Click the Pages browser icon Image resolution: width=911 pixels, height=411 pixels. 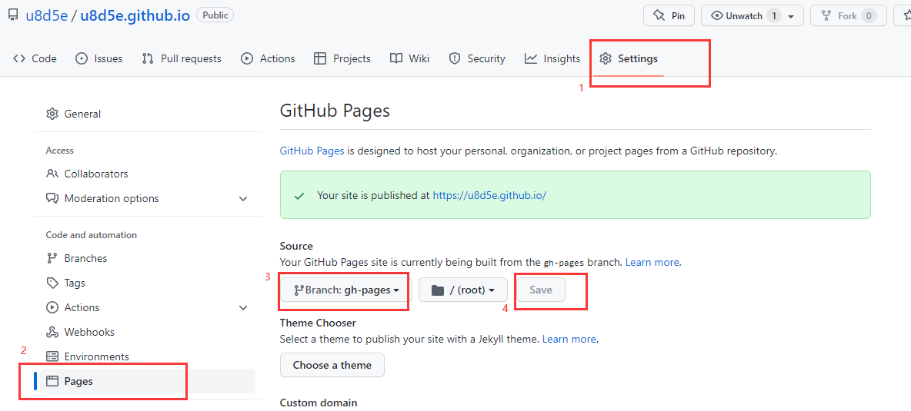52,381
